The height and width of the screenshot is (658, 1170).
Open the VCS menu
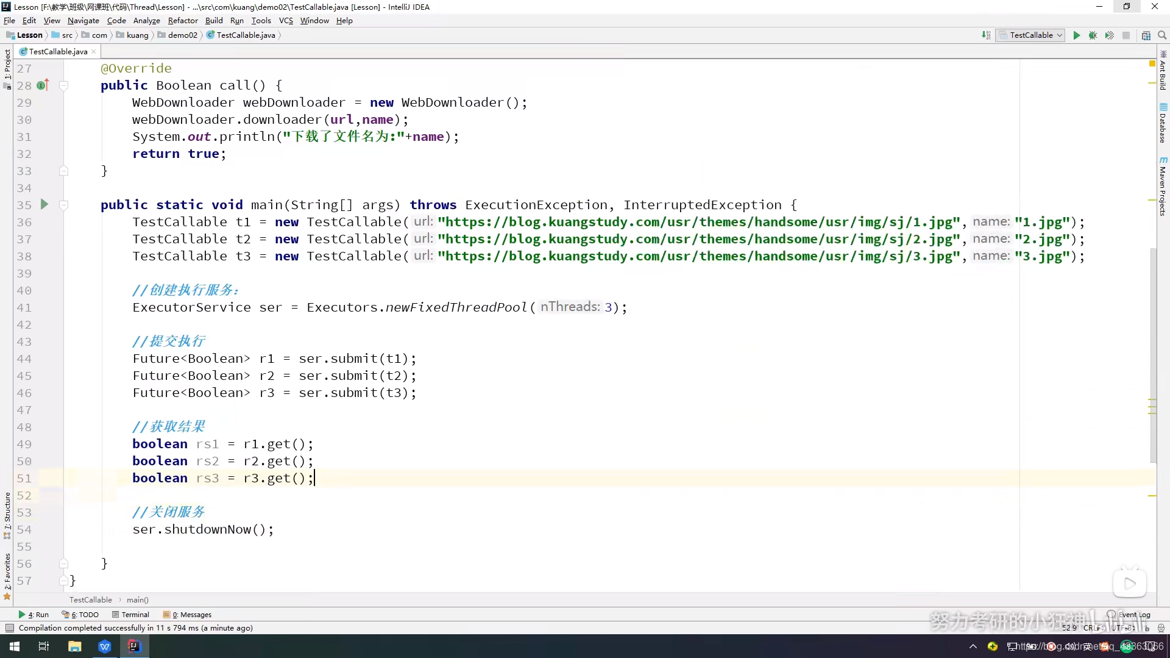(x=286, y=21)
